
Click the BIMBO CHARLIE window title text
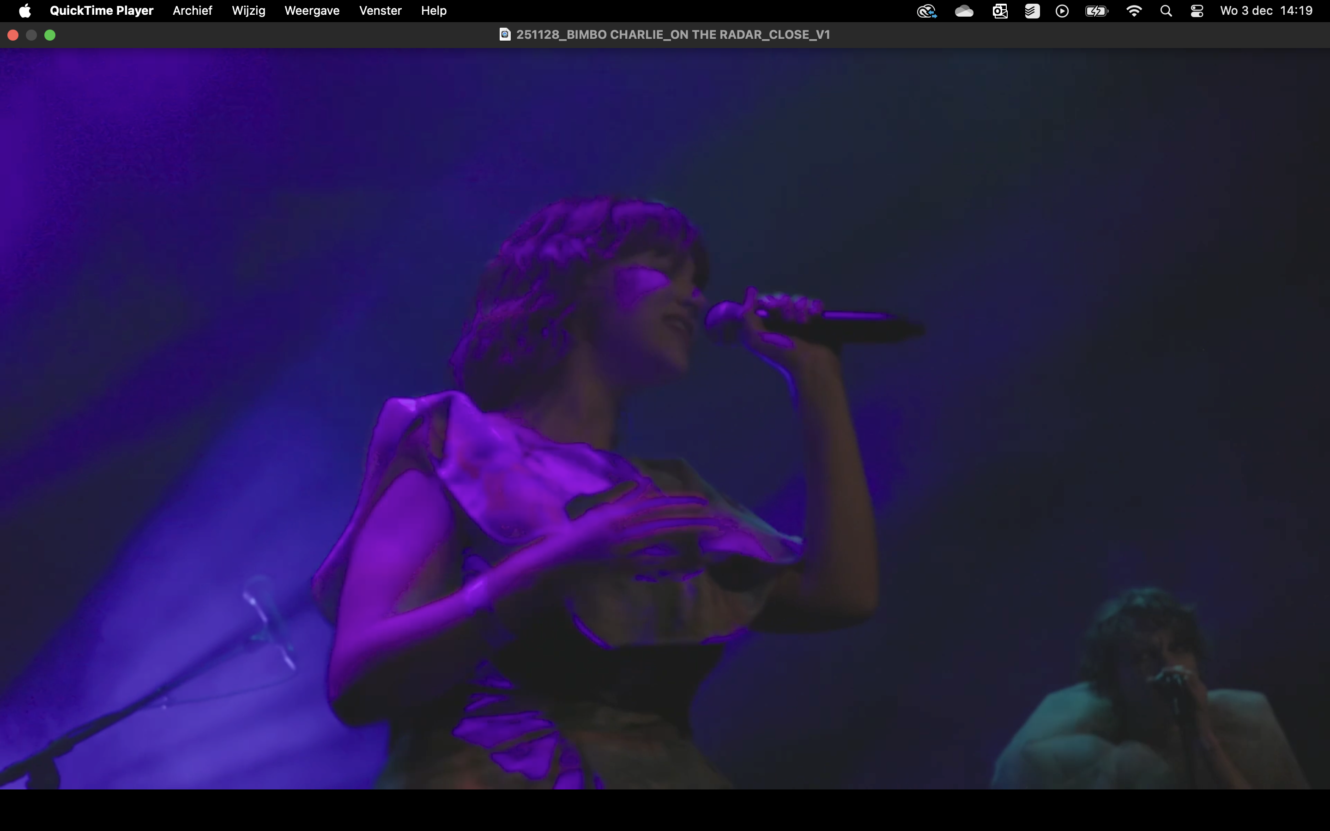click(x=673, y=35)
